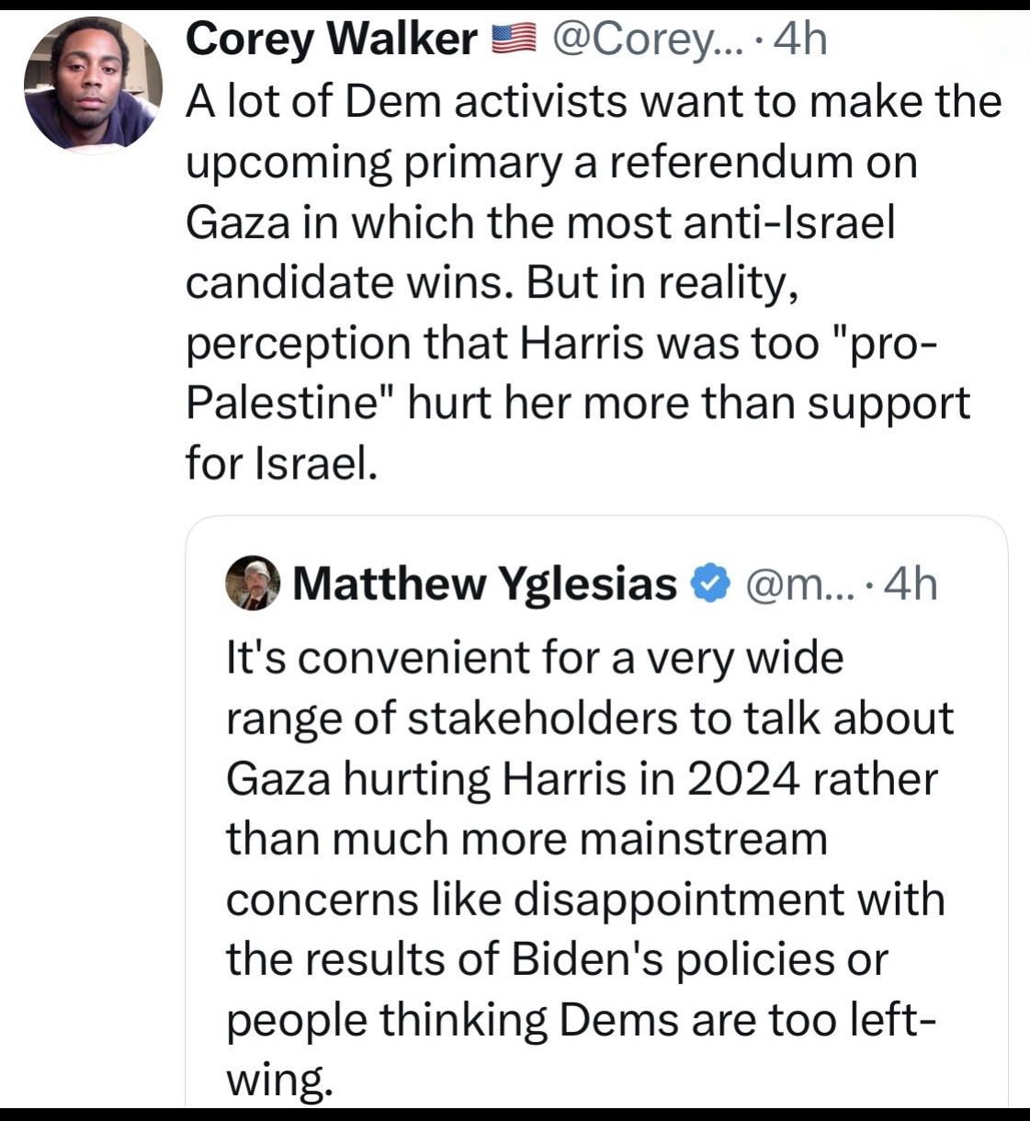Image resolution: width=1030 pixels, height=1121 pixels.
Task: Click the Matthew Yglesias name in quoted tweet
Action: (x=484, y=583)
